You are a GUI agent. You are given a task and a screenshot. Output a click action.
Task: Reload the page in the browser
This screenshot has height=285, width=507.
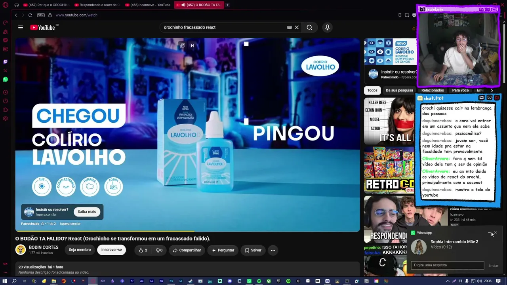(x=30, y=15)
